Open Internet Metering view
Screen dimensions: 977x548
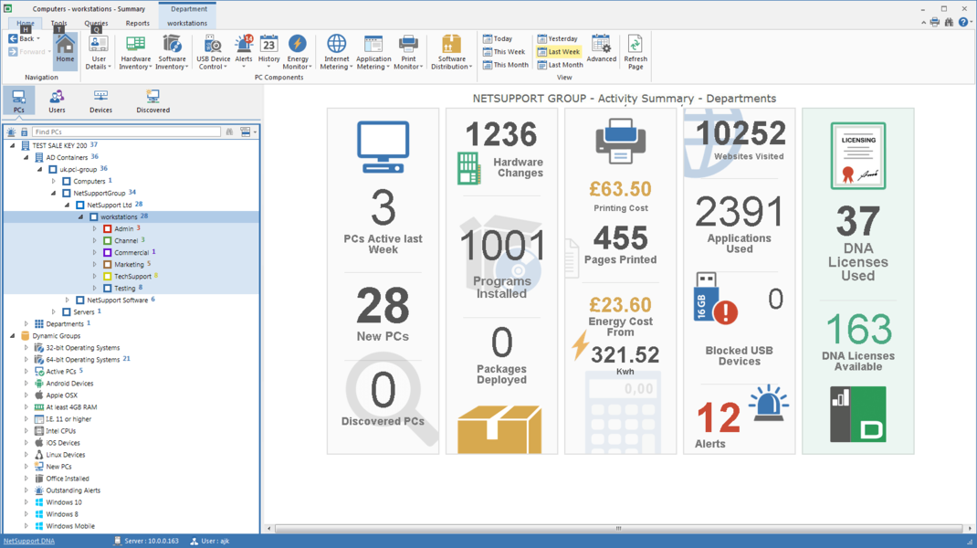pos(336,52)
